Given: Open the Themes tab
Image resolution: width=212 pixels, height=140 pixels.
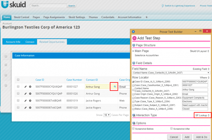Looking at the screenshot, I should pyautogui.click(x=93, y=17).
